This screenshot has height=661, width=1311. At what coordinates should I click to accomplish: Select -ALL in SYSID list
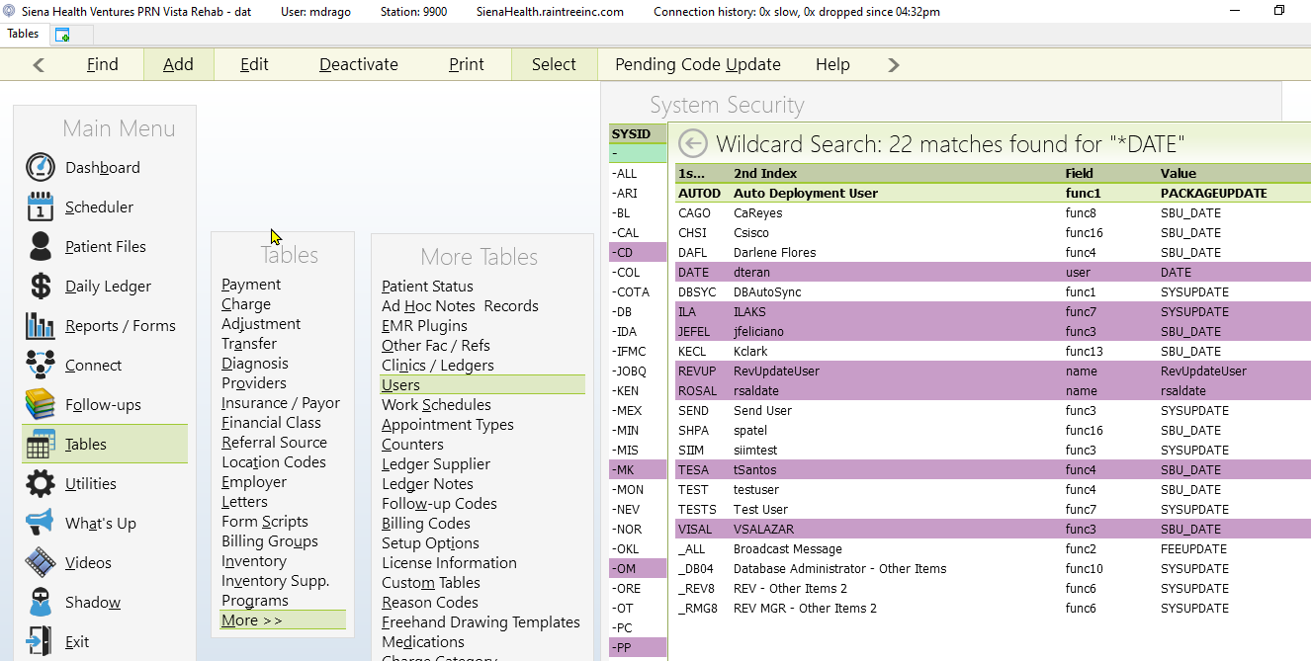[x=639, y=174]
